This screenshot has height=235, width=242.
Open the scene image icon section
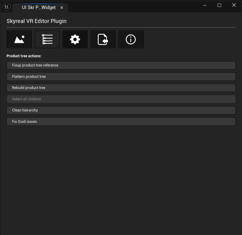[x=19, y=39]
